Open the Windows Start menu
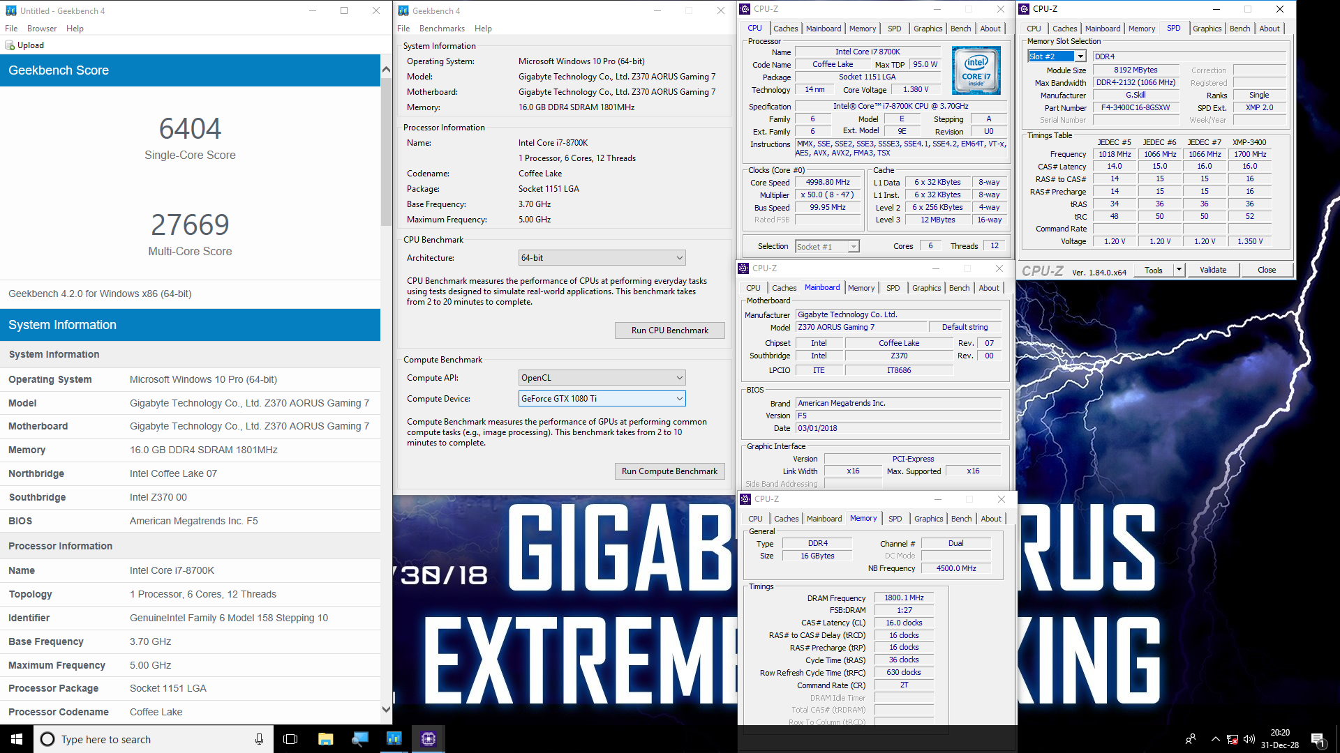The height and width of the screenshot is (753, 1340). (x=17, y=739)
